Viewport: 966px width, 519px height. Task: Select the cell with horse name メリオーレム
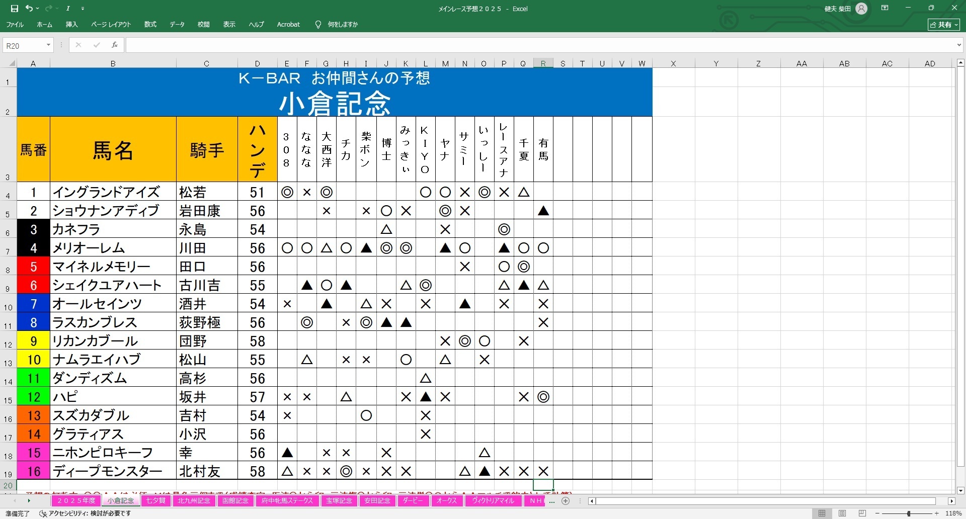click(x=113, y=248)
